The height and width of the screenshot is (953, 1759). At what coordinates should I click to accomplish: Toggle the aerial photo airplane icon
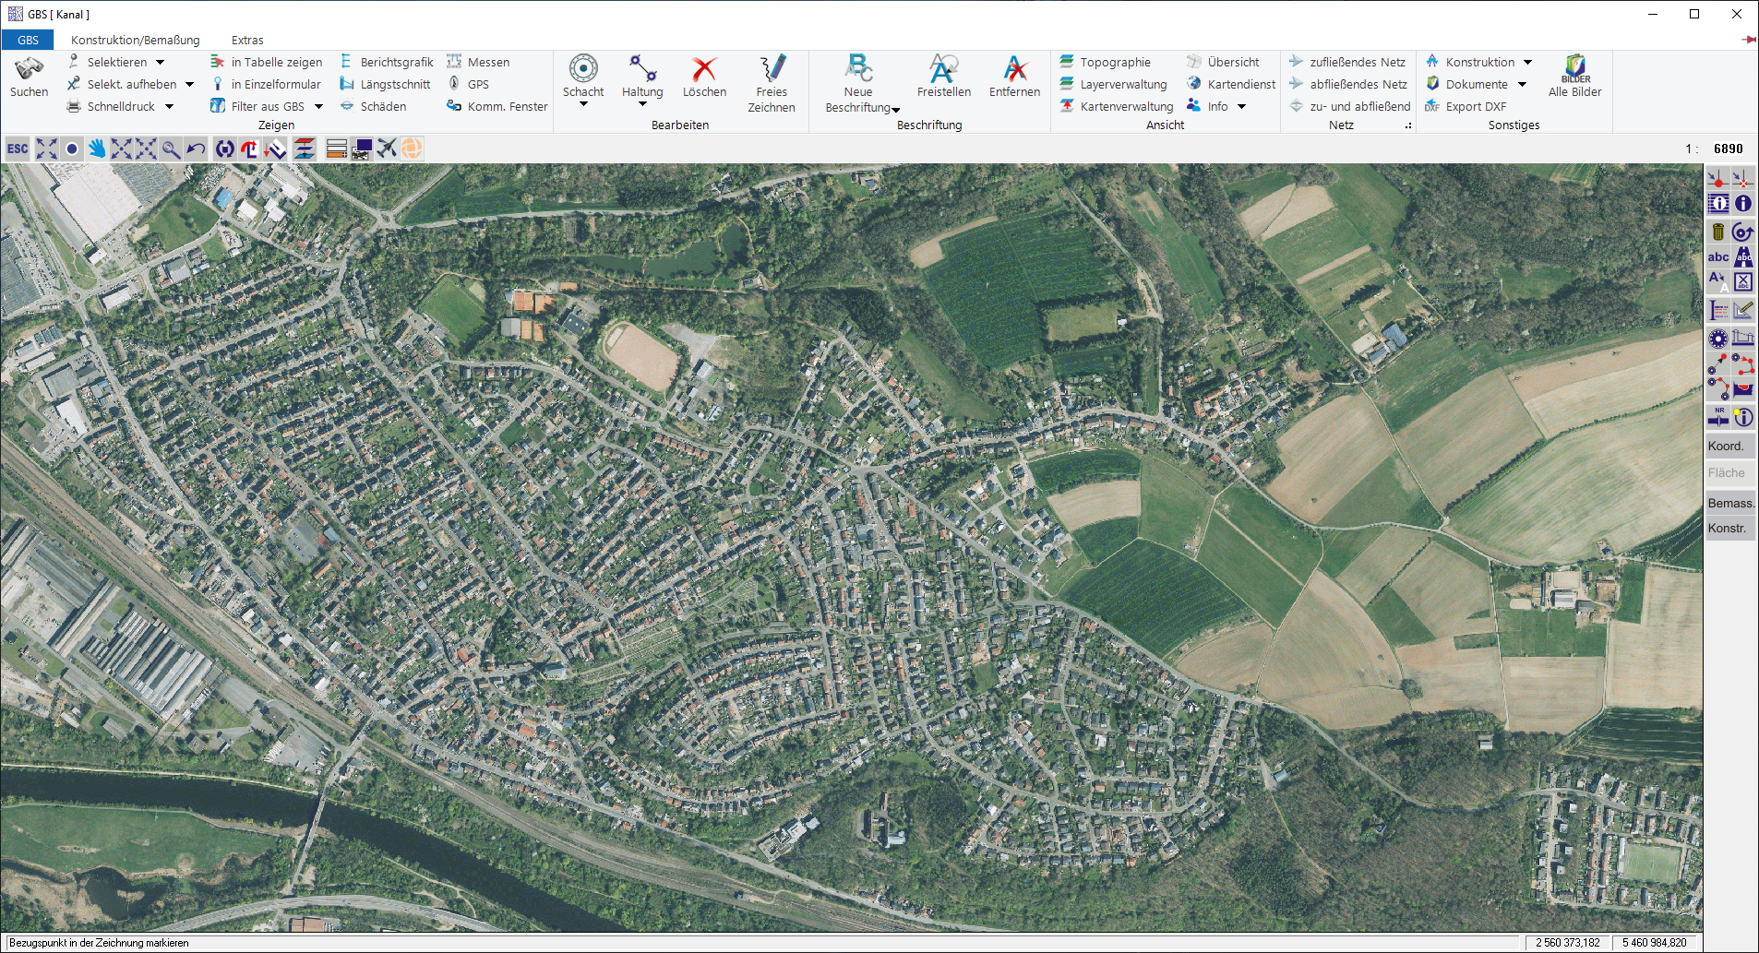387,149
